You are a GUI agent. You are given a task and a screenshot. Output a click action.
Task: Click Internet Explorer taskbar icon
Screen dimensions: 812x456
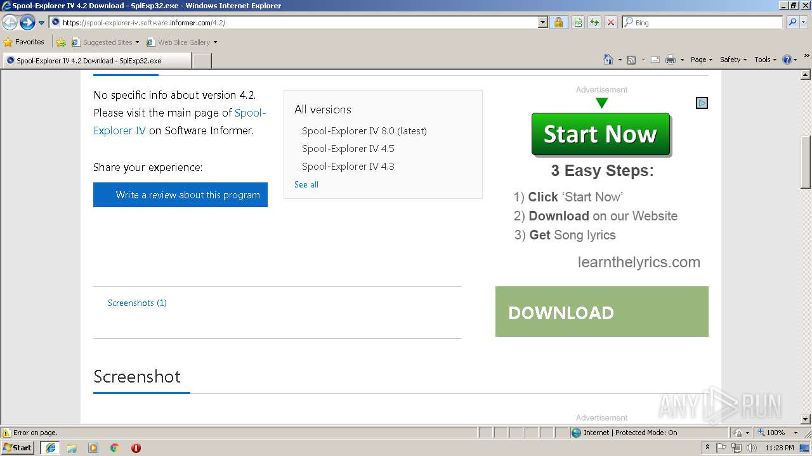pyautogui.click(x=50, y=448)
